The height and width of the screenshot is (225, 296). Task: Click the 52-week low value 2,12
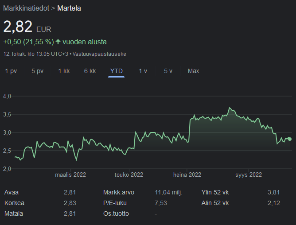274,203
